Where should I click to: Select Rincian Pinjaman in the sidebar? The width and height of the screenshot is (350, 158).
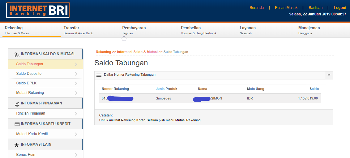point(45,113)
